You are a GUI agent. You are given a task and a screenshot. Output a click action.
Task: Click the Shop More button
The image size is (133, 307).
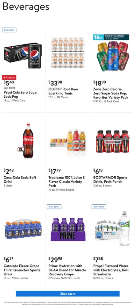pyautogui.click(x=68, y=294)
